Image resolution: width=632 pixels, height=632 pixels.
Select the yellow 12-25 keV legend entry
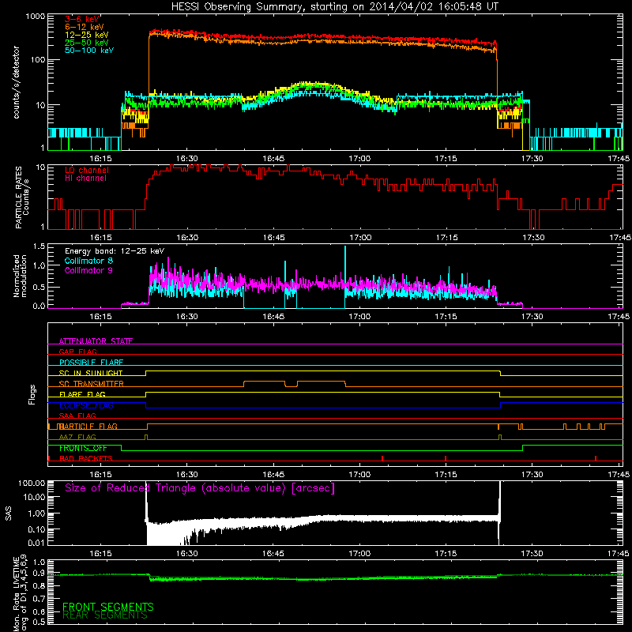tap(87, 35)
